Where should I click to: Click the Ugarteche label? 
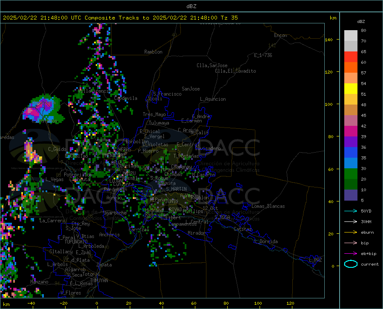[x=115, y=213]
